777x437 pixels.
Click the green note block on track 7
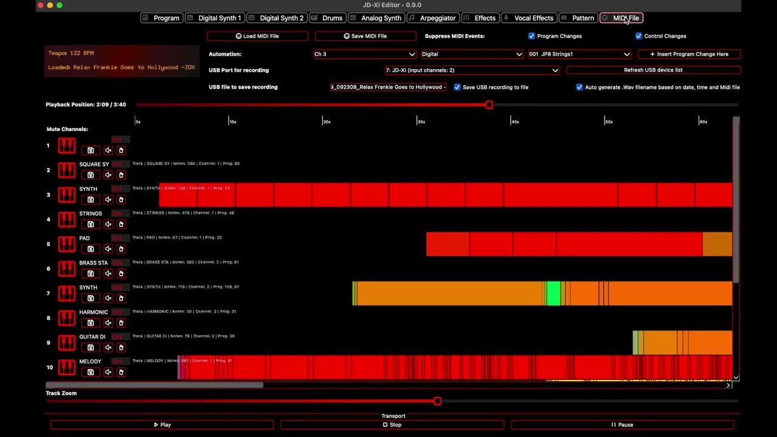point(553,293)
